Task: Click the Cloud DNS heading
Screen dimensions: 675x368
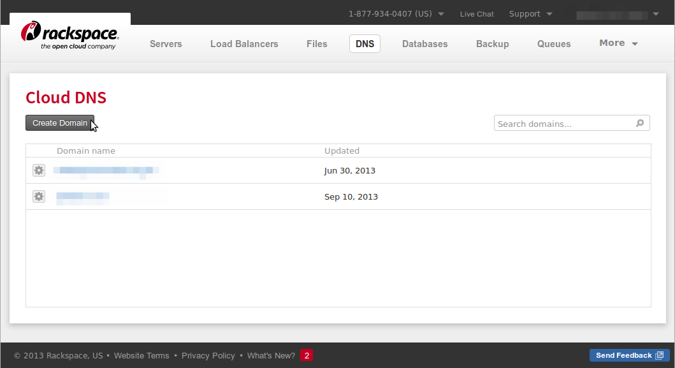Action: point(66,98)
